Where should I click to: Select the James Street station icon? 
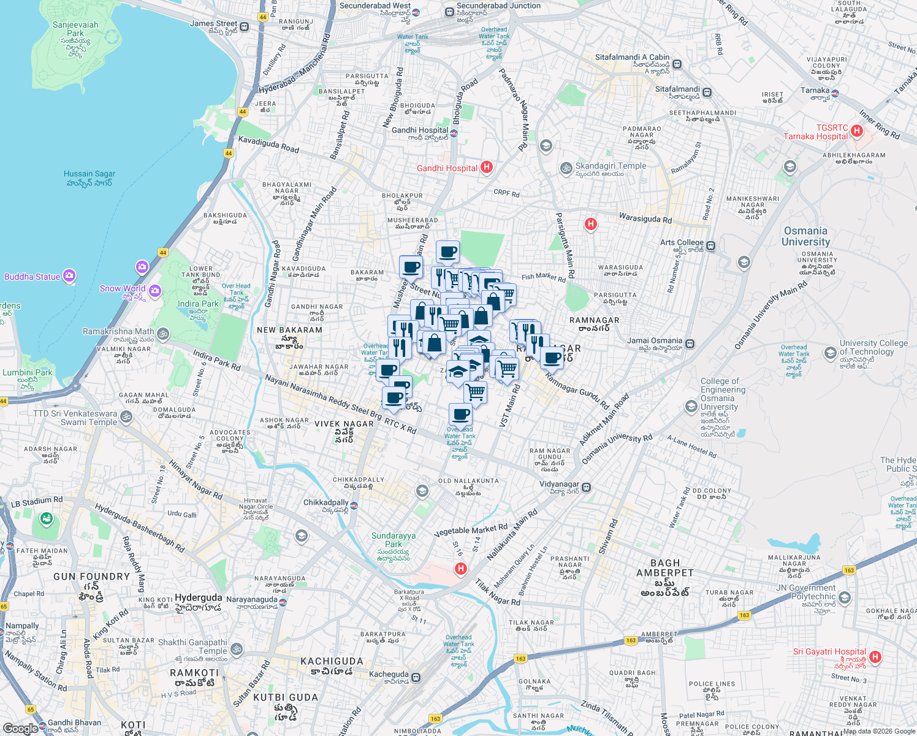[245, 26]
